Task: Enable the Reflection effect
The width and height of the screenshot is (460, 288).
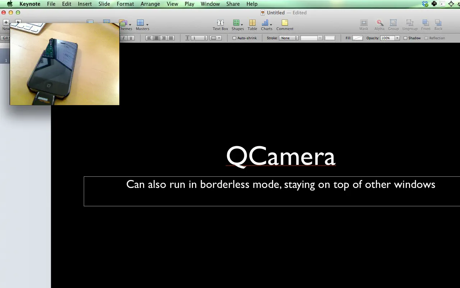Action: (x=426, y=38)
